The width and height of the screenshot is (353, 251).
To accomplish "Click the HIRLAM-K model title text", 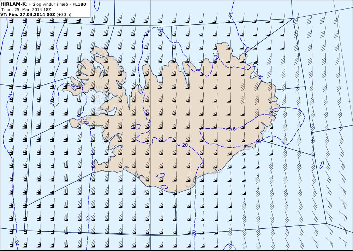I will pyautogui.click(x=13, y=4).
